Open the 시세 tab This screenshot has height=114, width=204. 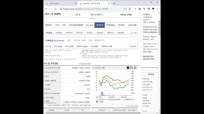click(57, 25)
